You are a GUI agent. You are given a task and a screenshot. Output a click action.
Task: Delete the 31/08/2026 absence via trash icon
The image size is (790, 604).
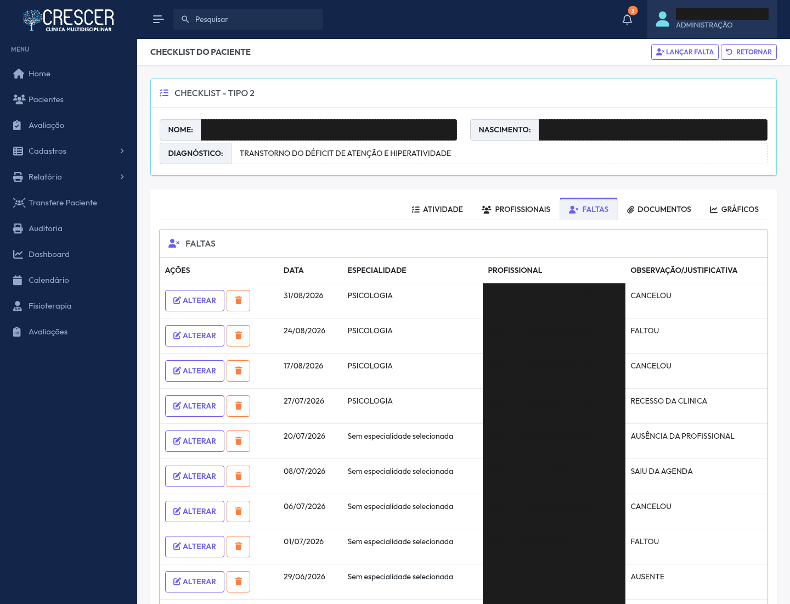[239, 300]
